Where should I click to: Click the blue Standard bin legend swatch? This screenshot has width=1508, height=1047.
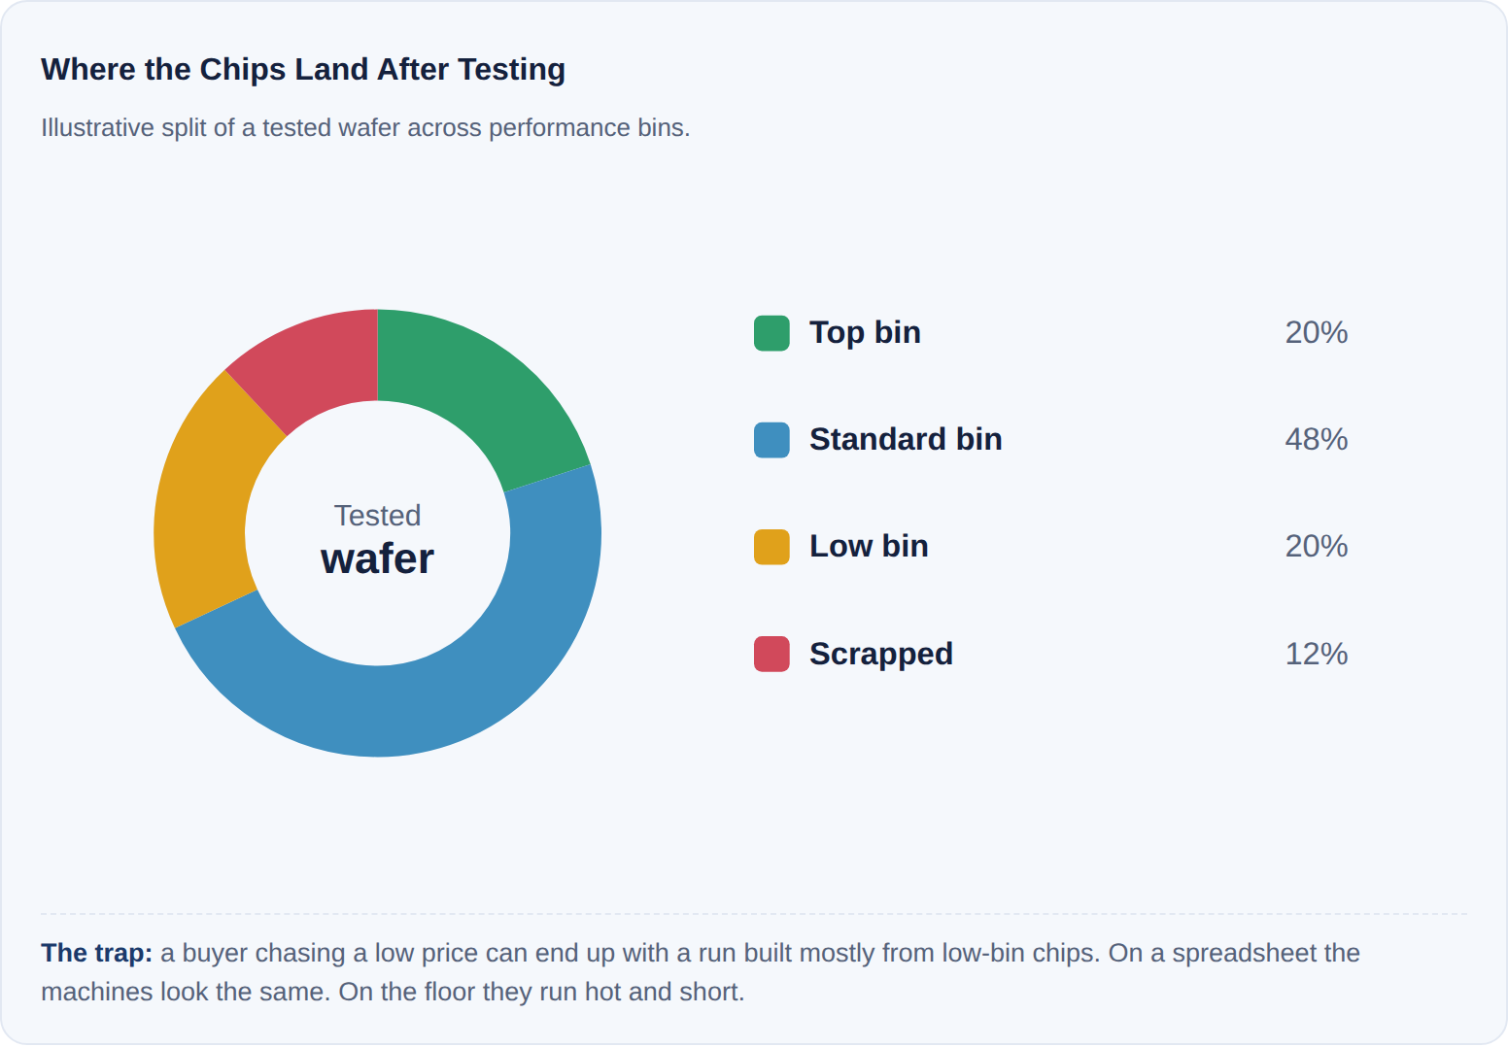pos(771,440)
